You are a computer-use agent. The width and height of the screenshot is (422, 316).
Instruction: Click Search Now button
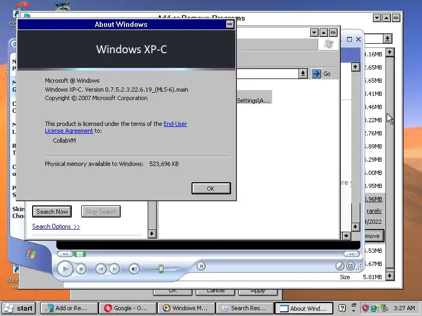(52, 212)
